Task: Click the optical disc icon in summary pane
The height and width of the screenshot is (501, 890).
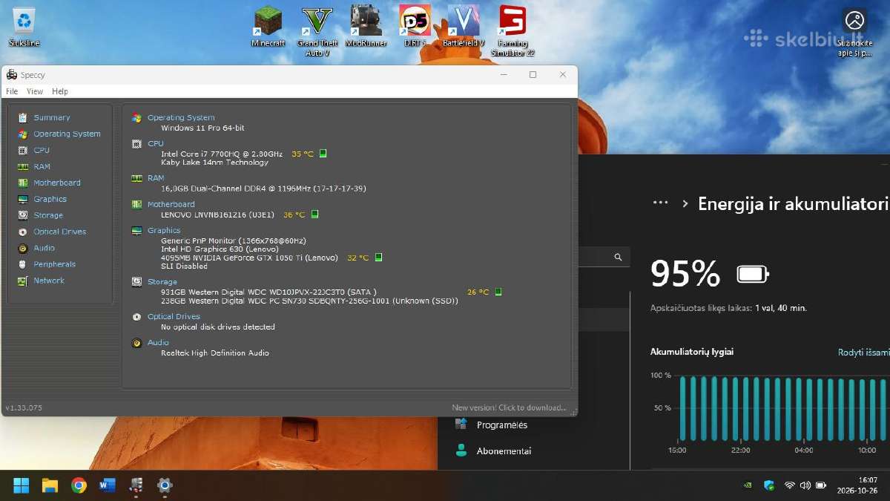Action: pyautogui.click(x=136, y=316)
